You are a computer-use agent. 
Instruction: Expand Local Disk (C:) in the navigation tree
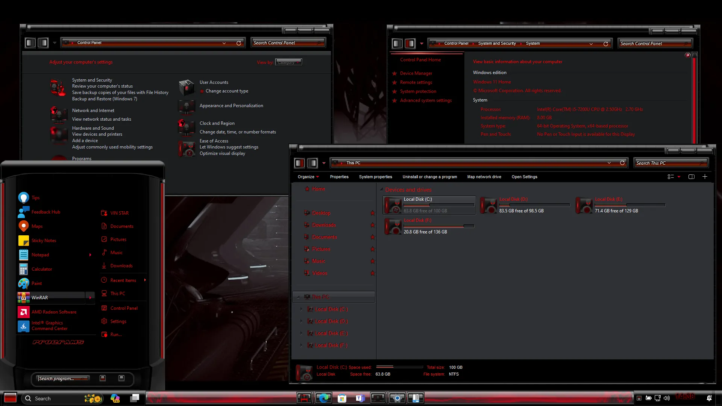[x=301, y=309]
